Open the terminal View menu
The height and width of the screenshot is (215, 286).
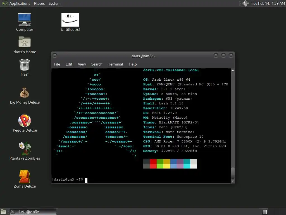click(x=82, y=64)
